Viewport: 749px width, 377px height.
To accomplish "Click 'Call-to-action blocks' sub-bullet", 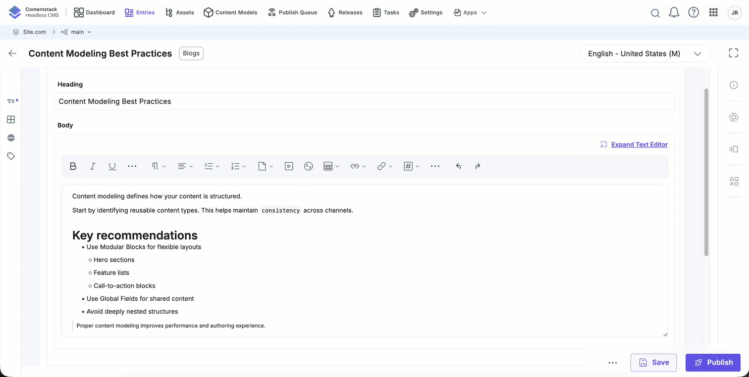I will tap(124, 286).
